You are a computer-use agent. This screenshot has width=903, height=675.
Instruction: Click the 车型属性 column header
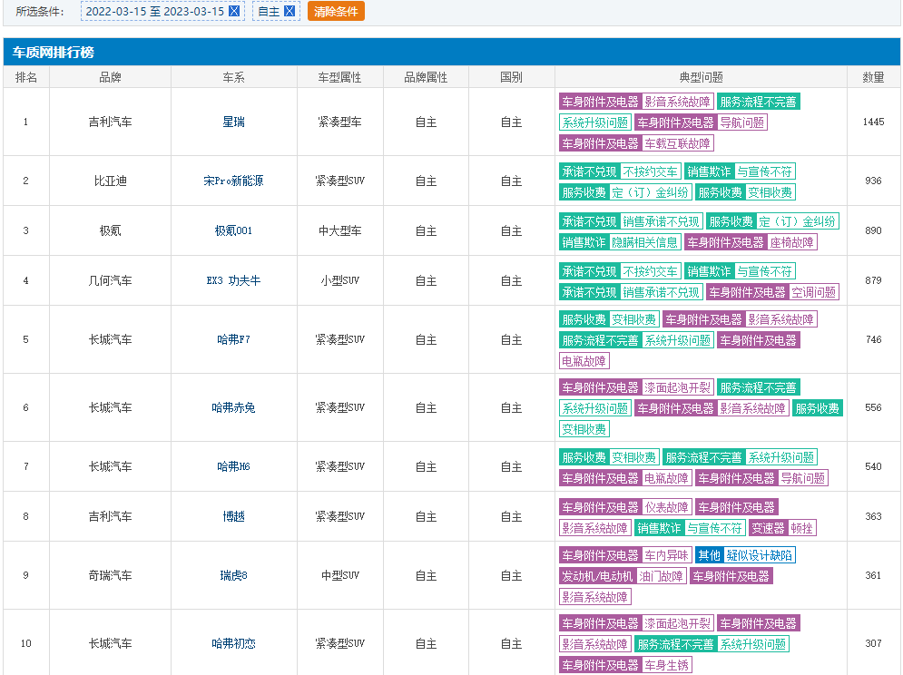(x=339, y=77)
